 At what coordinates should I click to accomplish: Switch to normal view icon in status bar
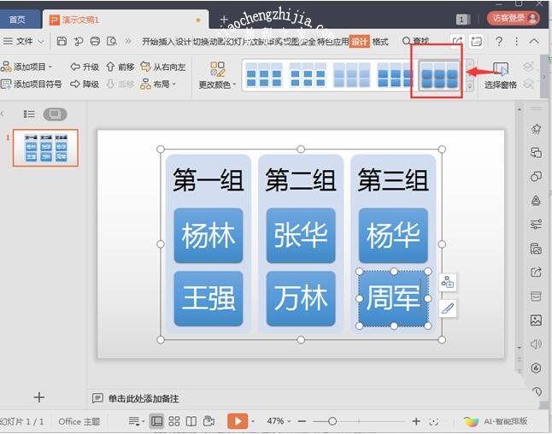click(156, 421)
